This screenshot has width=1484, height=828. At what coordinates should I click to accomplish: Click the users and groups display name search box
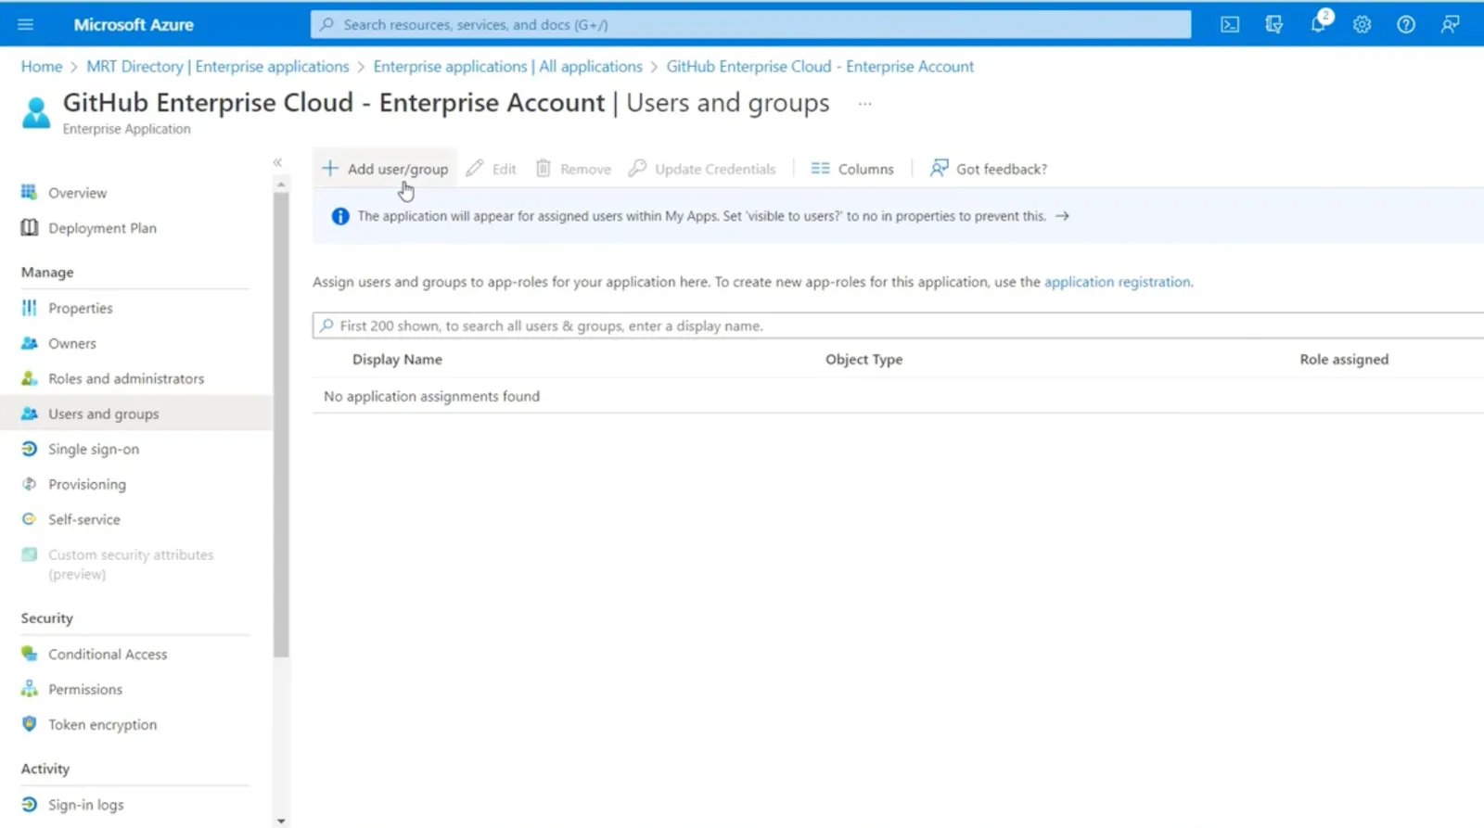(x=898, y=325)
